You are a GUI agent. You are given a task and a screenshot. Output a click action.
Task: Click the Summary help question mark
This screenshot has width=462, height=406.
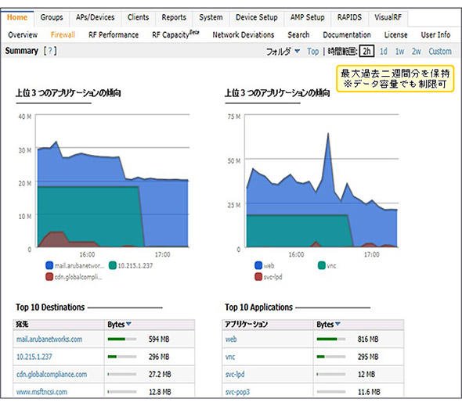(50, 51)
